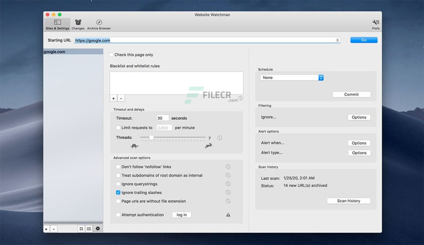Enable Attempt authentication

[x=118, y=215]
